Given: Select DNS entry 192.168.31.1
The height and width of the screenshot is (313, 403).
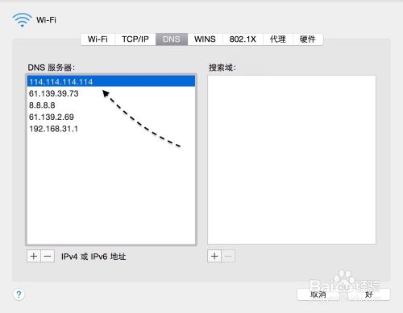Looking at the screenshot, I should [111, 129].
